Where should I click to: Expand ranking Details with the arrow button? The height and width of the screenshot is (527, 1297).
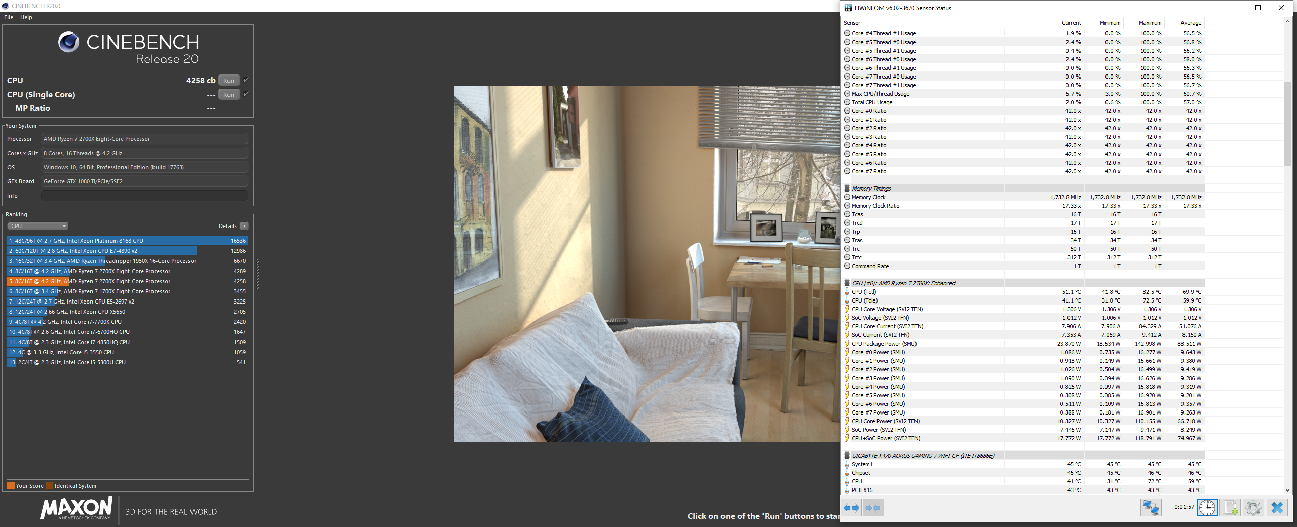coord(244,226)
